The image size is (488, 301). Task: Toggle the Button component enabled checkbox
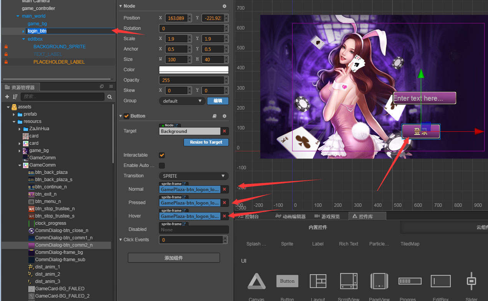(126, 116)
